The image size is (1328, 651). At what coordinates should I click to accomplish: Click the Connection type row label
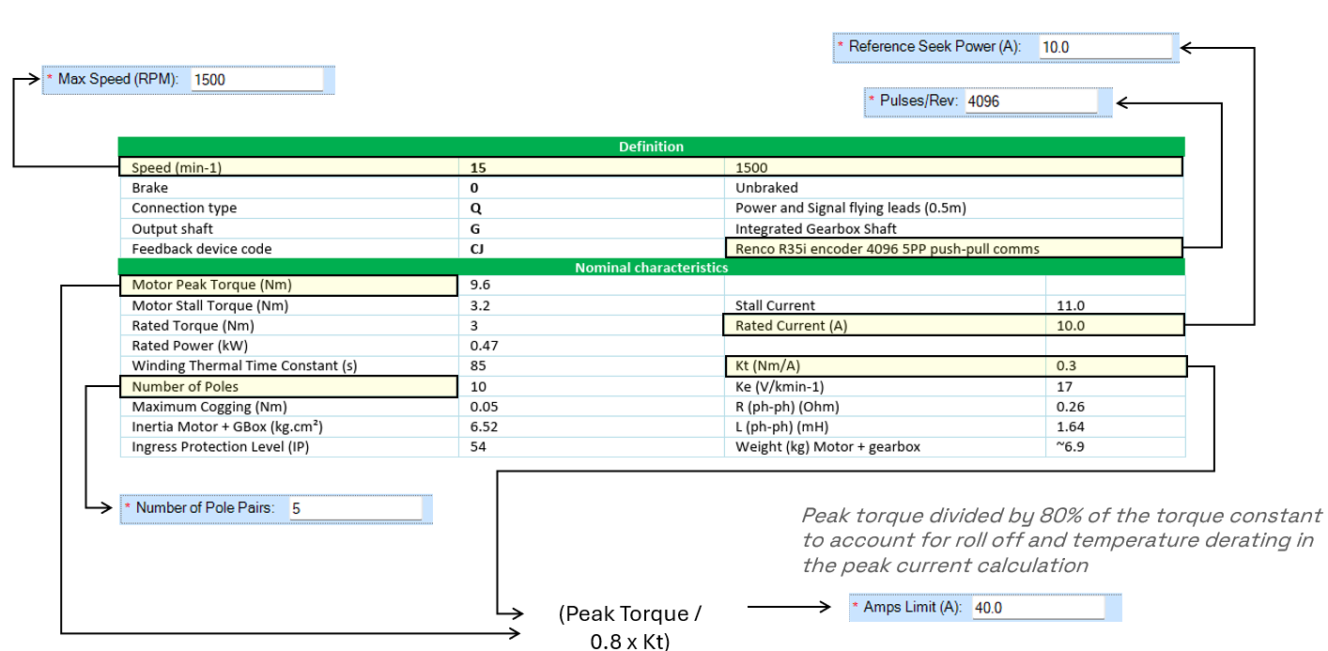point(184,209)
